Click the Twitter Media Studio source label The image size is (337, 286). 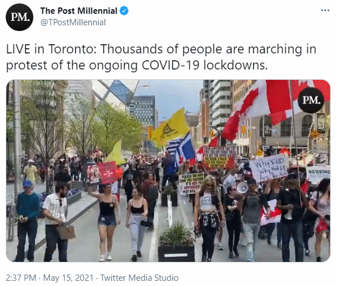[x=140, y=277]
